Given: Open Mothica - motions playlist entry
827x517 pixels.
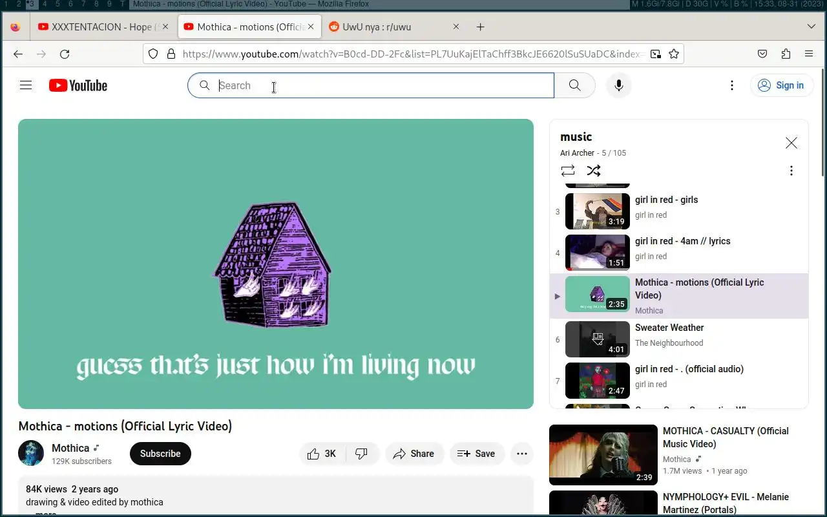Looking at the screenshot, I should pos(678,296).
